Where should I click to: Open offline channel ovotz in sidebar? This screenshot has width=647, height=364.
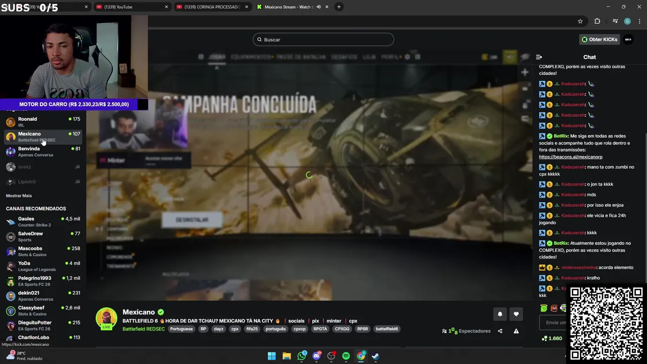click(x=43, y=167)
